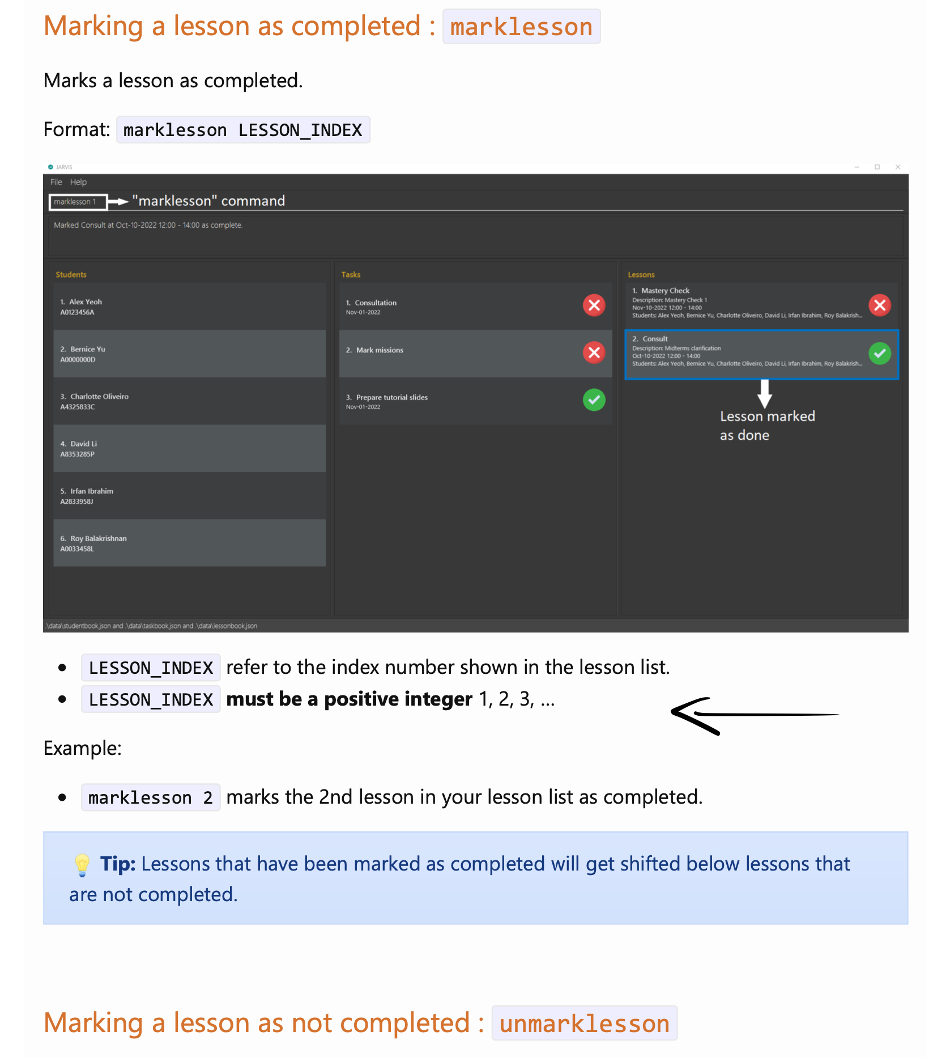Click the JARVIS app icon in title bar
Image resolution: width=950 pixels, height=1057 pixels.
coord(50,167)
